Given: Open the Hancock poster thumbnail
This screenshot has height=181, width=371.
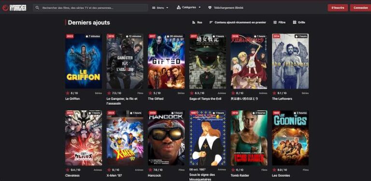Looking at the screenshot, I should [166, 138].
